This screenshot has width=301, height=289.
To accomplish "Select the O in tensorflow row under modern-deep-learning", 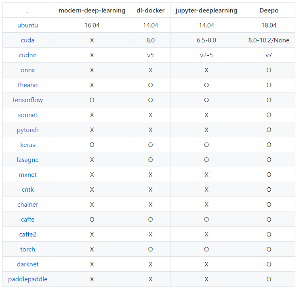I will (92, 100).
